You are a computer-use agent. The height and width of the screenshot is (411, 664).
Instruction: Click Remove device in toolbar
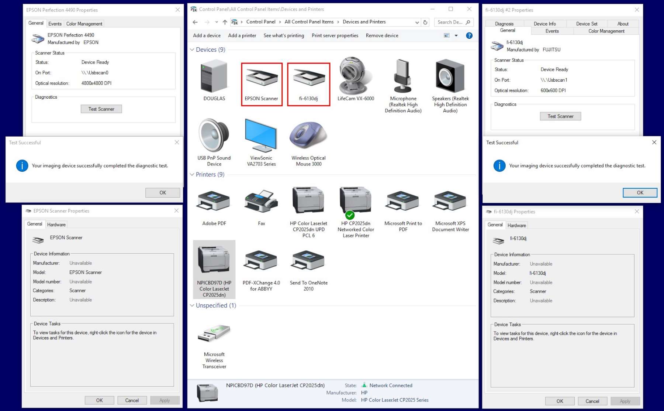point(382,35)
